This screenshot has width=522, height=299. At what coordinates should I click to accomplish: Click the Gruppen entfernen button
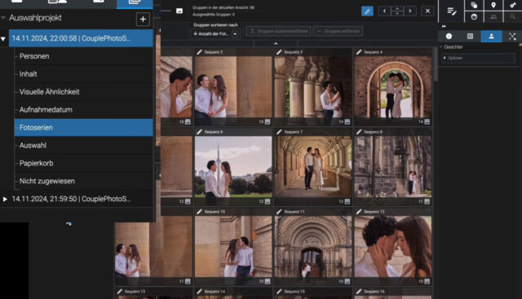point(338,31)
